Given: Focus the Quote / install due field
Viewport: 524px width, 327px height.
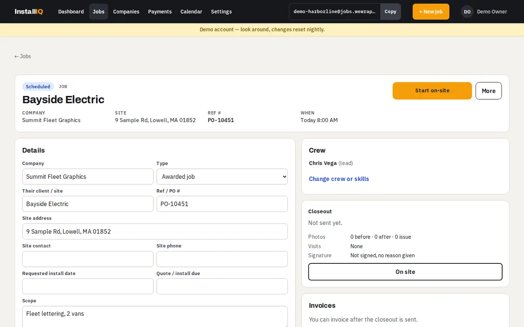Looking at the screenshot, I should [222, 286].
